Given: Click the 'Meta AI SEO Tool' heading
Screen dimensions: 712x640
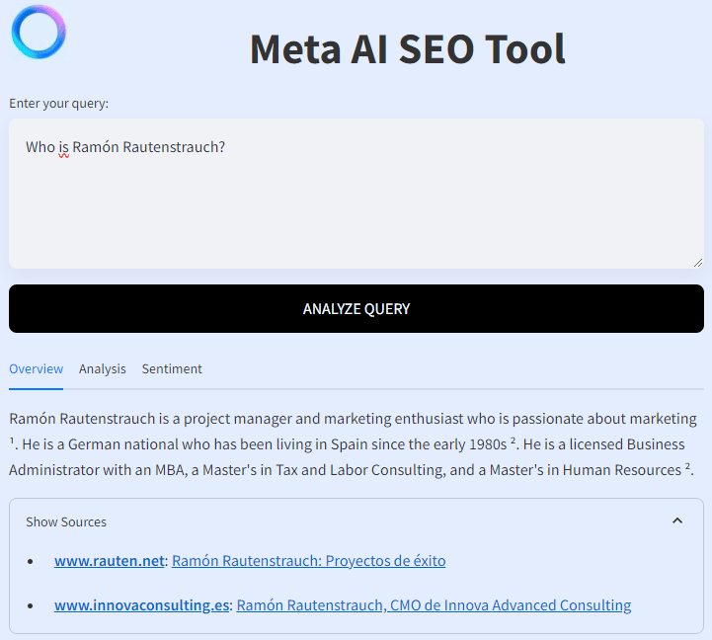Looking at the screenshot, I should click(x=407, y=49).
